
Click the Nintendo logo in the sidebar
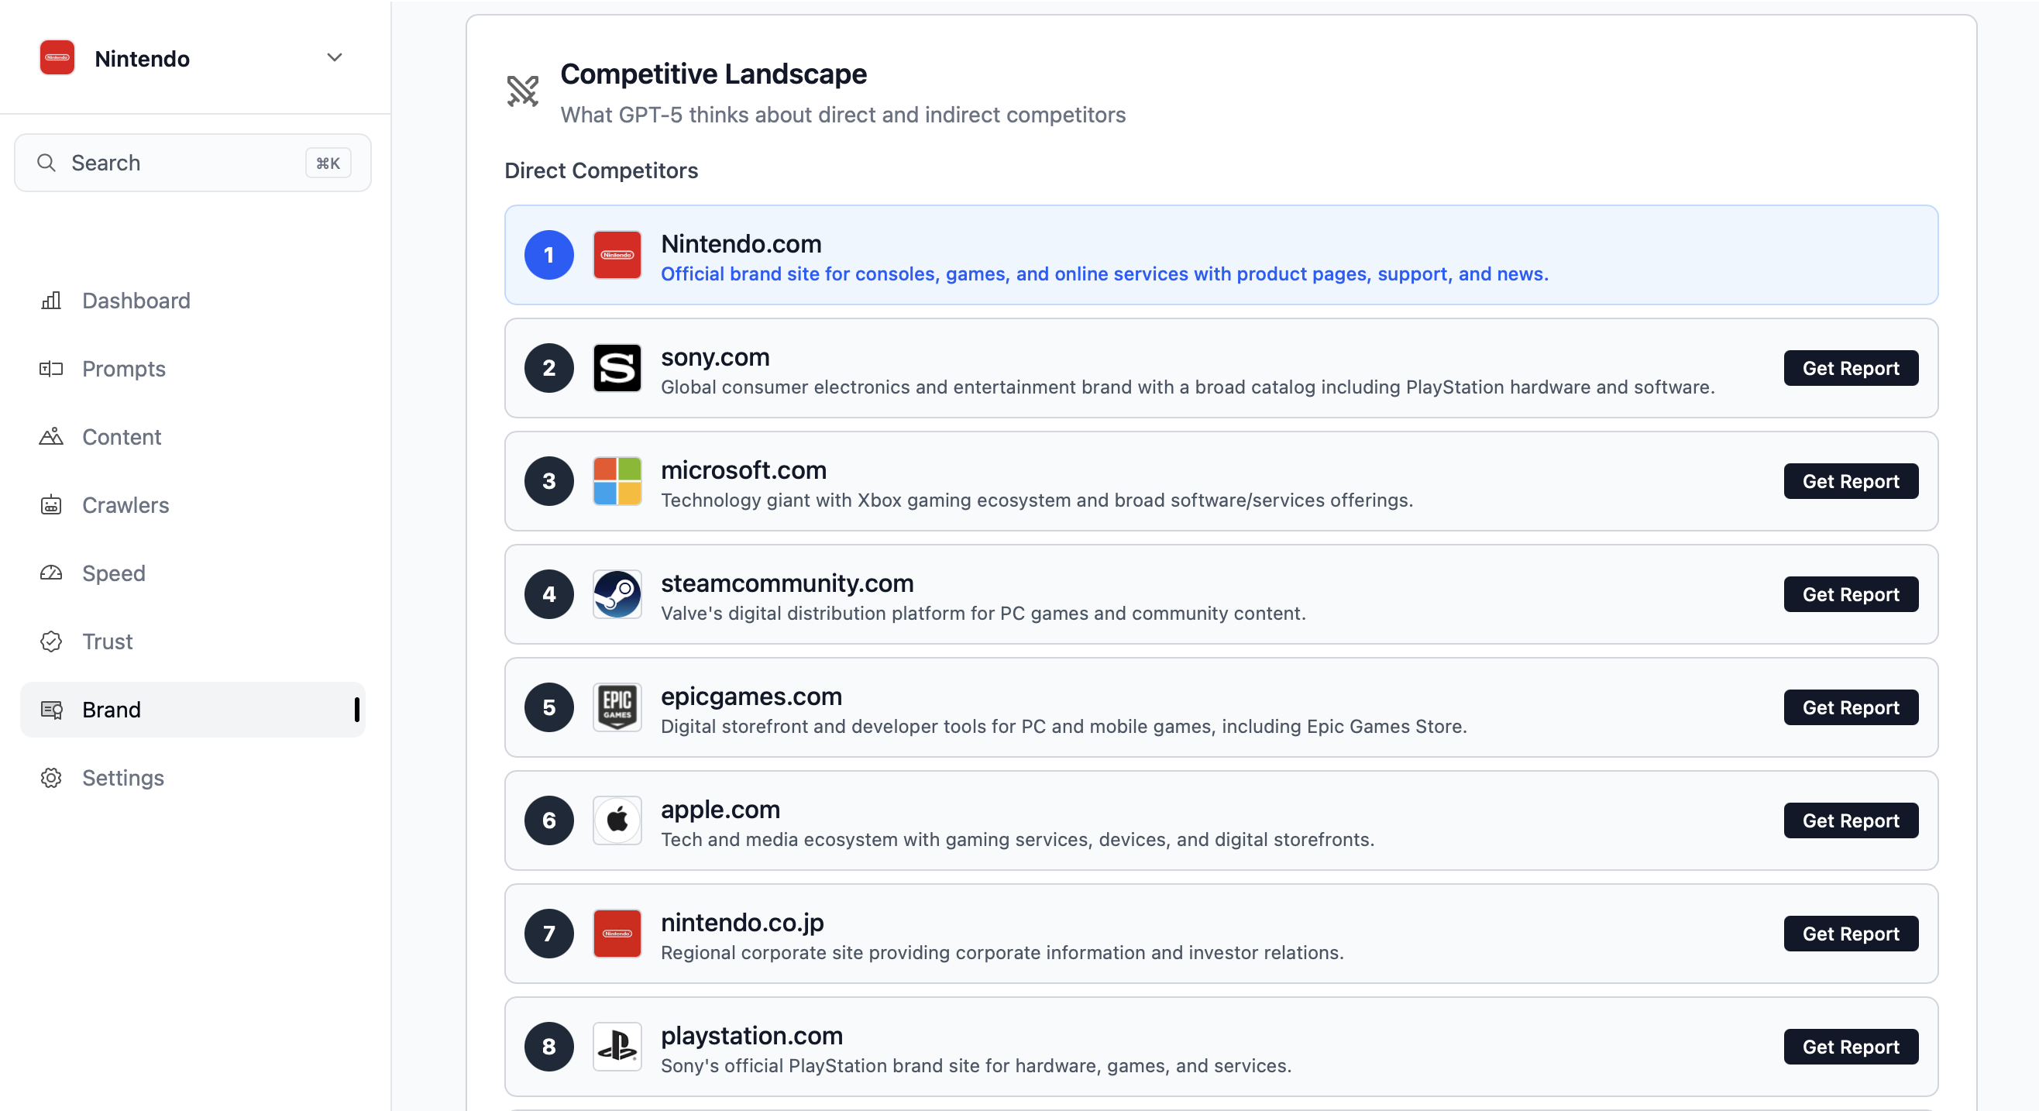[x=57, y=57]
